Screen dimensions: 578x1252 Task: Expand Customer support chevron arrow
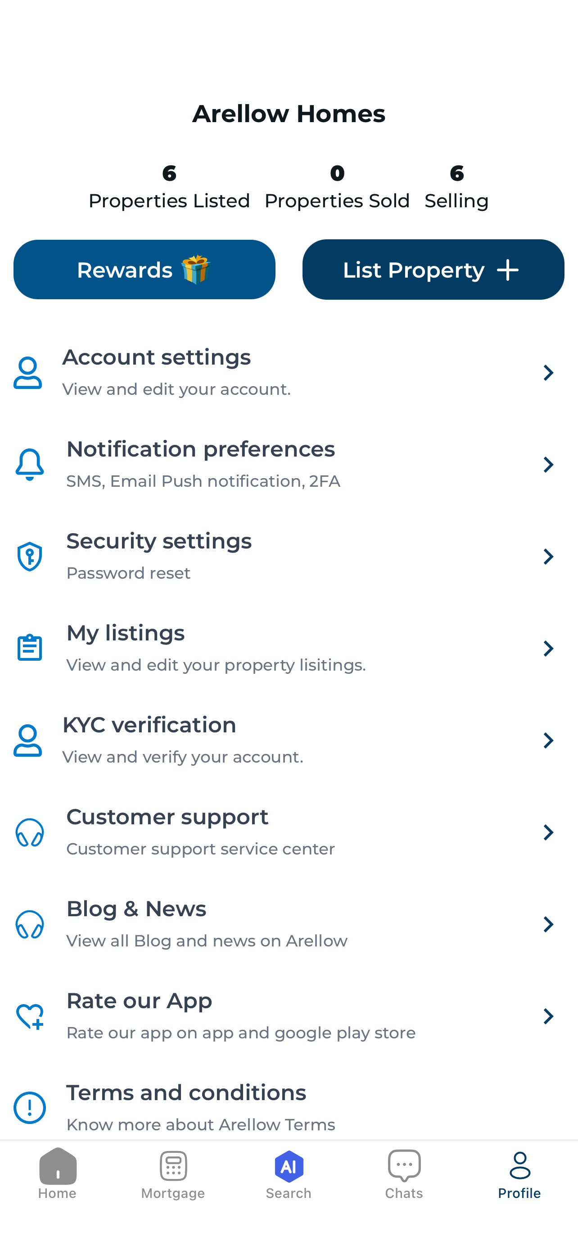click(x=548, y=832)
